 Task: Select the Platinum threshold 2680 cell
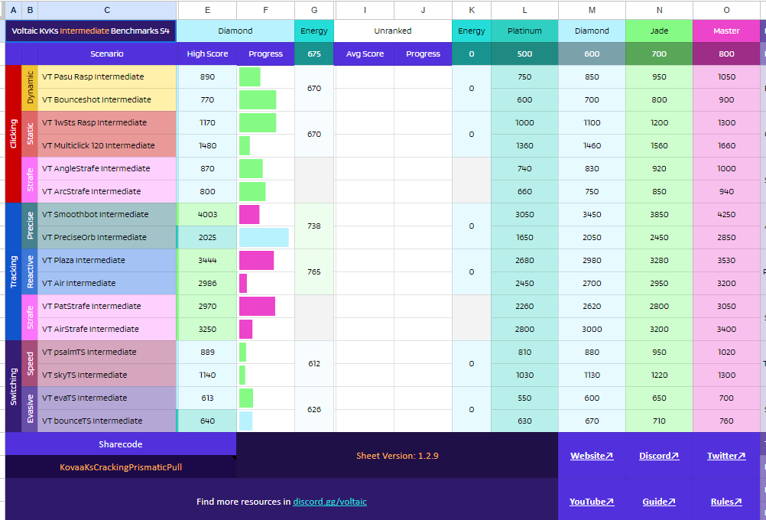coord(524,261)
